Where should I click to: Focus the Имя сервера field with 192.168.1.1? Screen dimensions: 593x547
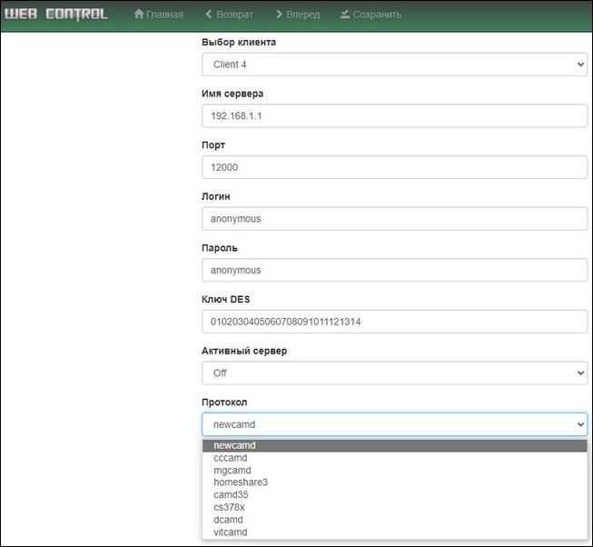[x=394, y=115]
